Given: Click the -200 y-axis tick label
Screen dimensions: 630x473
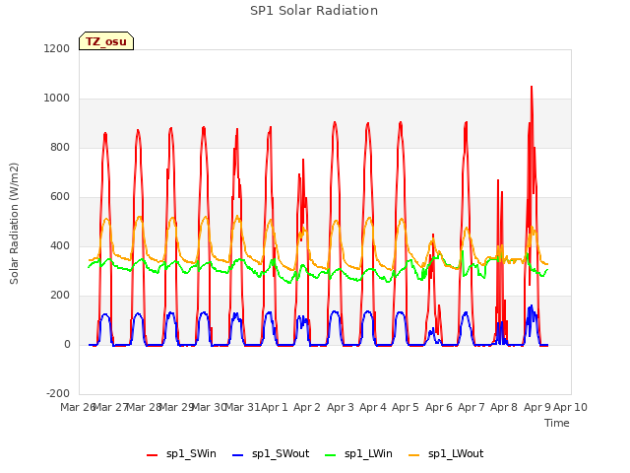Looking at the screenshot, I should [58, 393].
